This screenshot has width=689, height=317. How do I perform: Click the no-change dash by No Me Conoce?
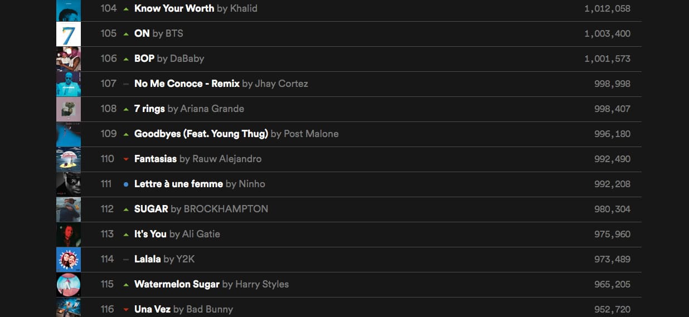(126, 84)
